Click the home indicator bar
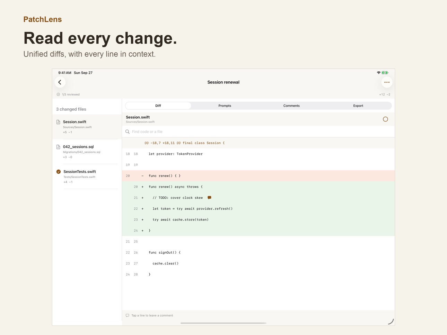 [223, 323]
